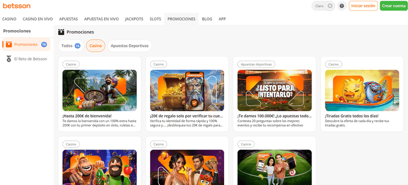
Task: Click Casino tag on 20€ verification card
Action: [x=158, y=64]
